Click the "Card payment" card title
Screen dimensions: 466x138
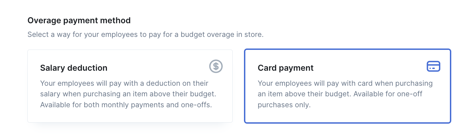click(285, 68)
